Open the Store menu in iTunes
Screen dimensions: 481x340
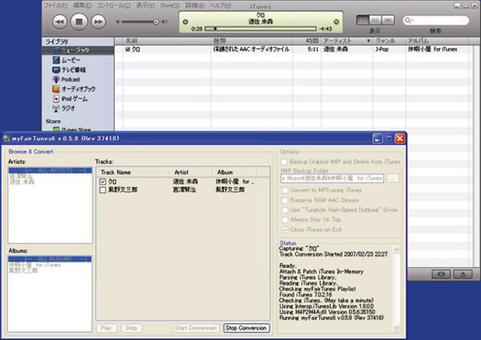pos(169,5)
